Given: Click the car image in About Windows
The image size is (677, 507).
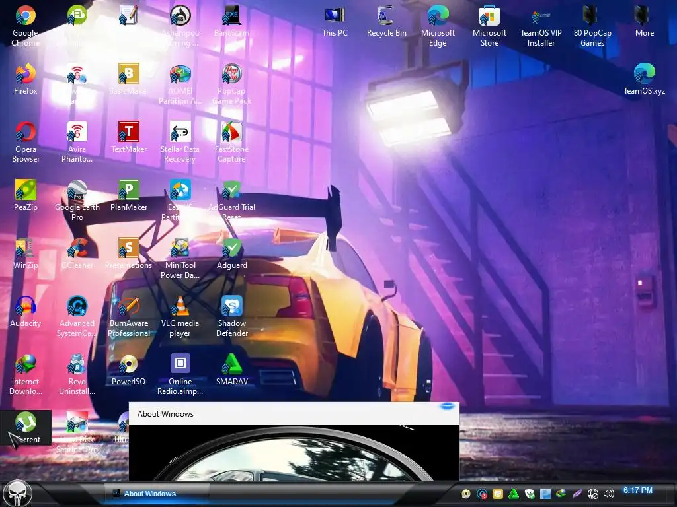Looking at the screenshot, I should [x=294, y=453].
